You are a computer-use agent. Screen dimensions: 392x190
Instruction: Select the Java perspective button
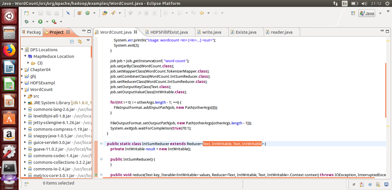pos(367,13)
